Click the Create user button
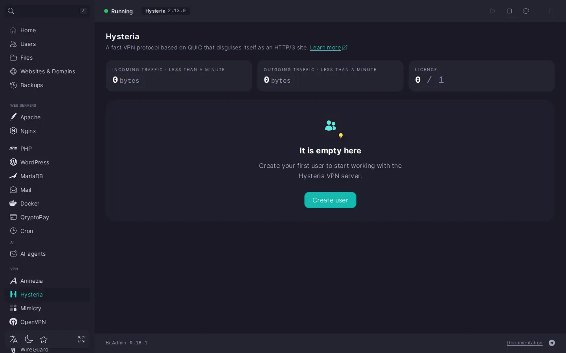This screenshot has width=566, height=353. [330, 200]
